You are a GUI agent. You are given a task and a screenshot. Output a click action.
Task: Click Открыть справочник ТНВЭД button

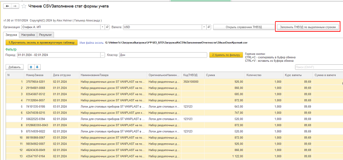244,27
